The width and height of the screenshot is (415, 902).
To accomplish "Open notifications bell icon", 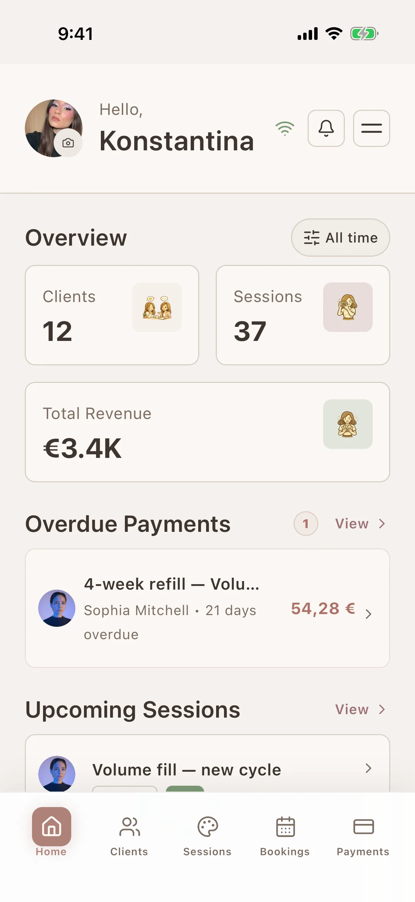I will pos(326,128).
